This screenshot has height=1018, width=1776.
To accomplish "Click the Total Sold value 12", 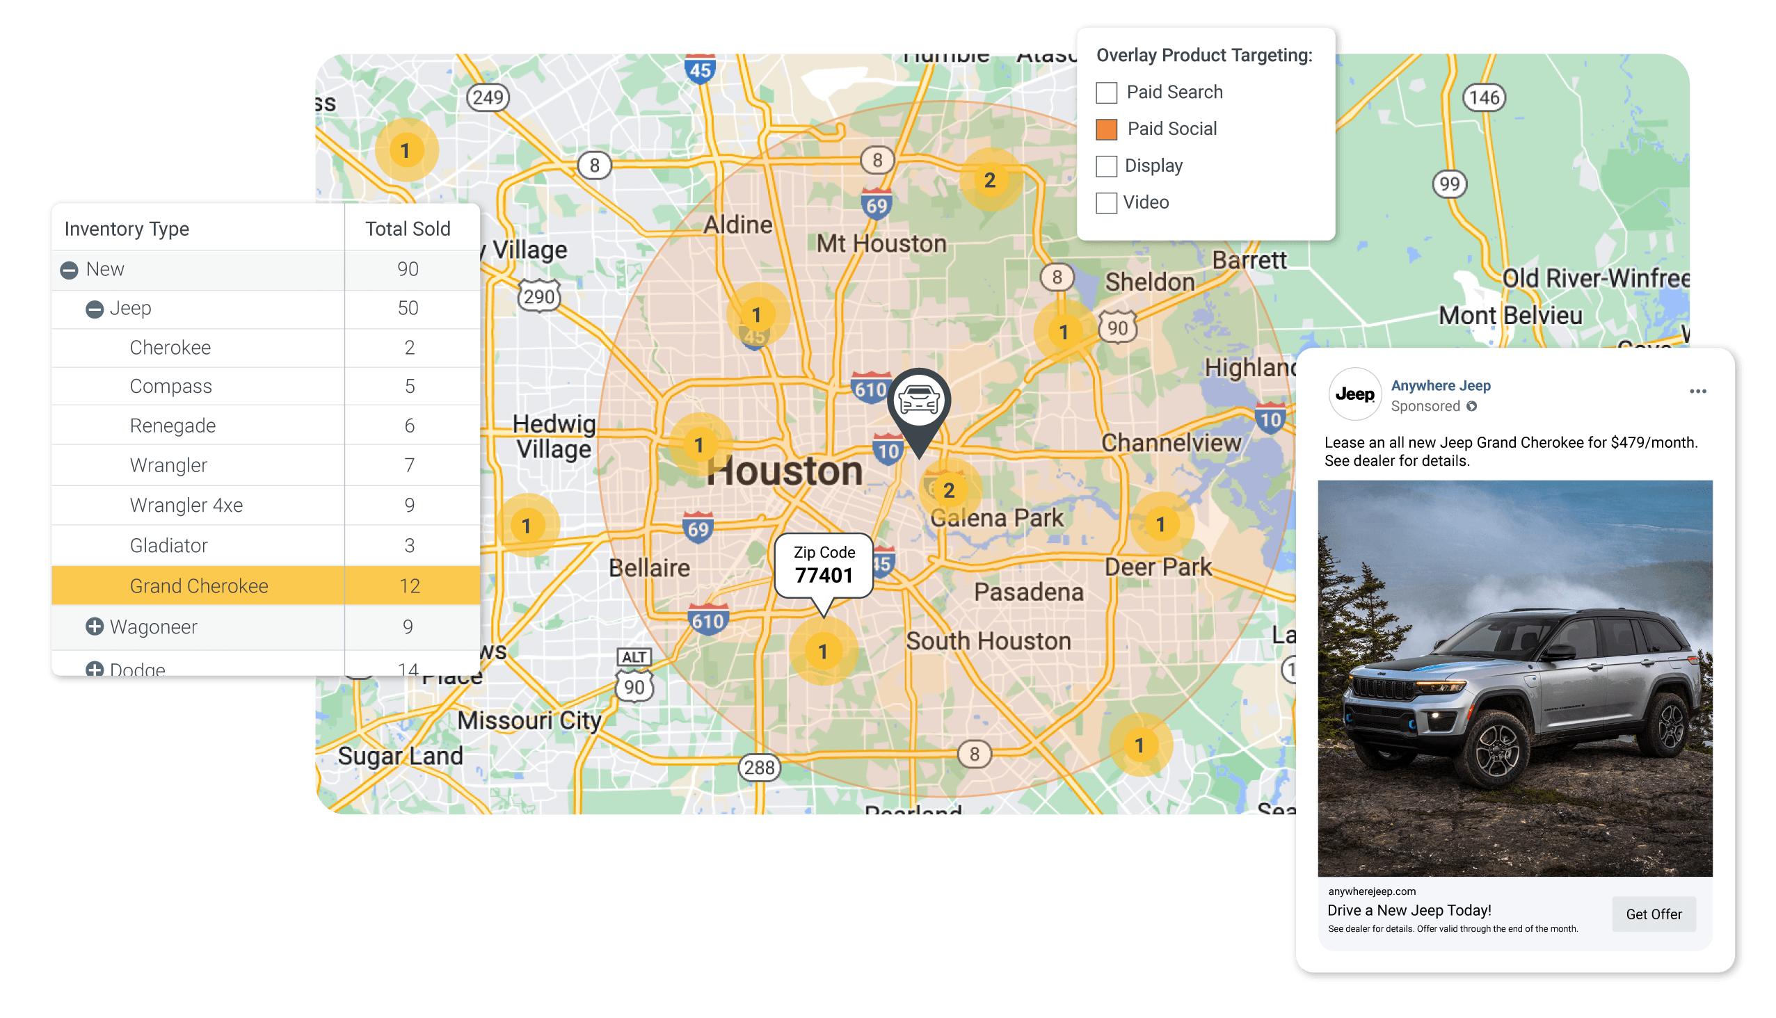I will pos(410,586).
